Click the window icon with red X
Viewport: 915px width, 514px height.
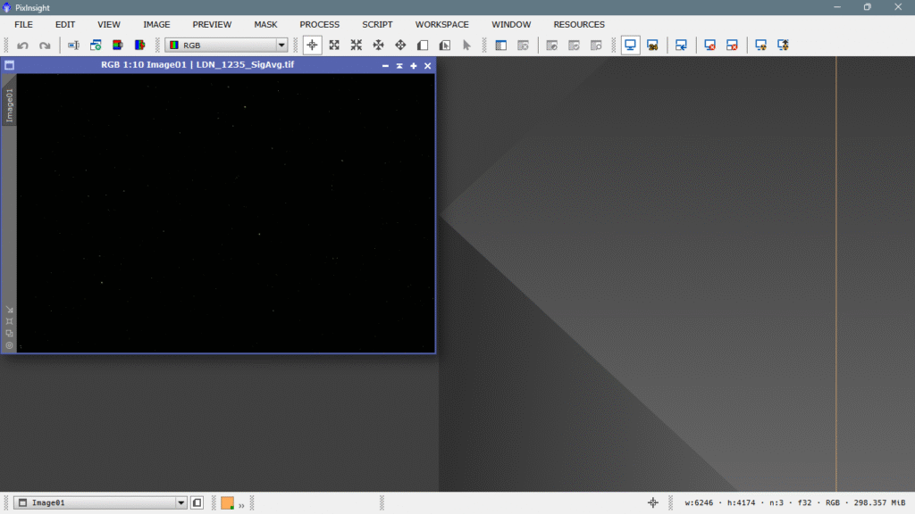click(732, 46)
